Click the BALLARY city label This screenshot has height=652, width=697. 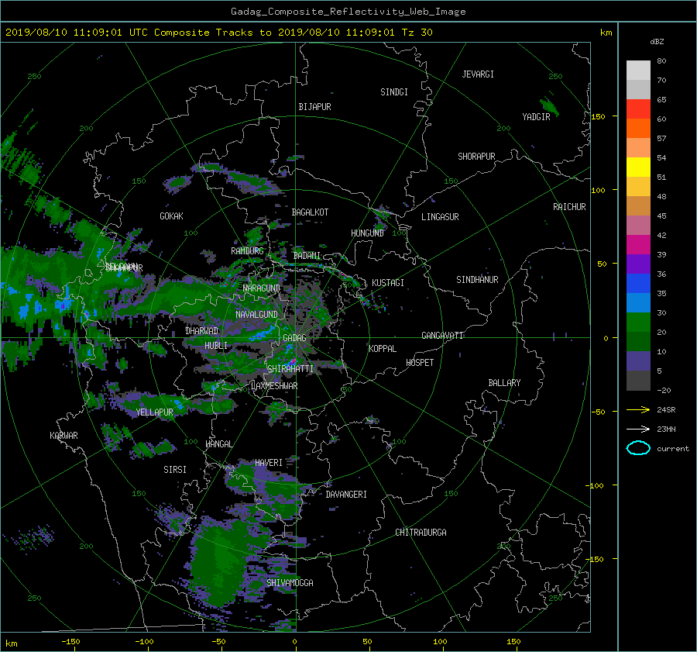point(504,383)
